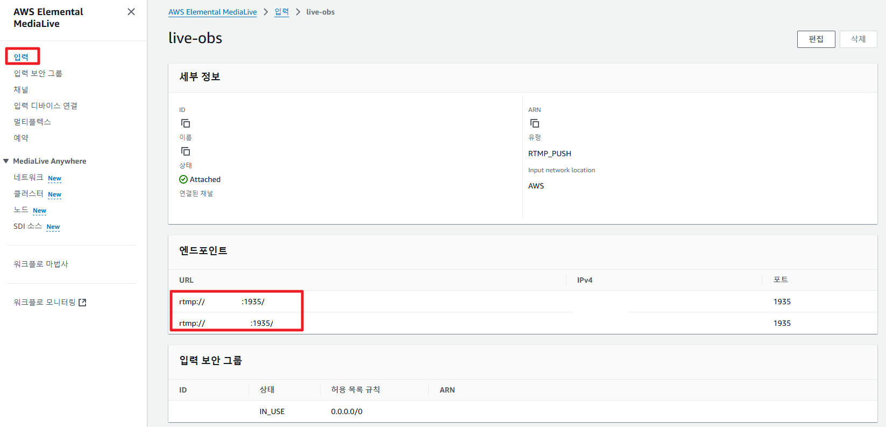Go to 채널 in the sidebar
Image resolution: width=886 pixels, height=427 pixels.
[21, 89]
